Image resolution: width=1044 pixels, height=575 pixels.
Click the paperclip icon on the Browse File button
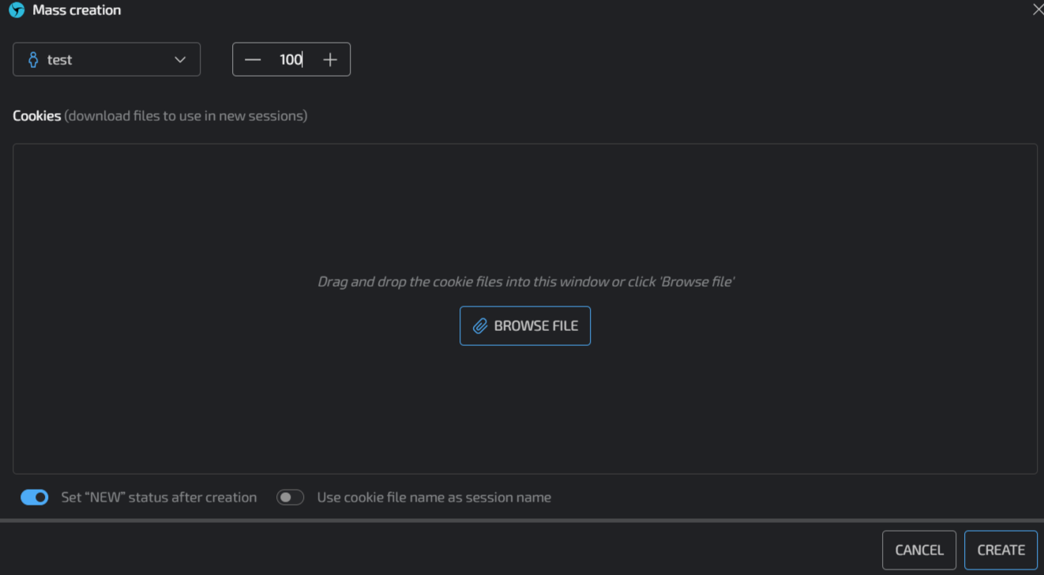[479, 325]
